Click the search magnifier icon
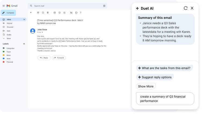This screenshot has height=114, width=202. pyautogui.click(x=31, y=6)
